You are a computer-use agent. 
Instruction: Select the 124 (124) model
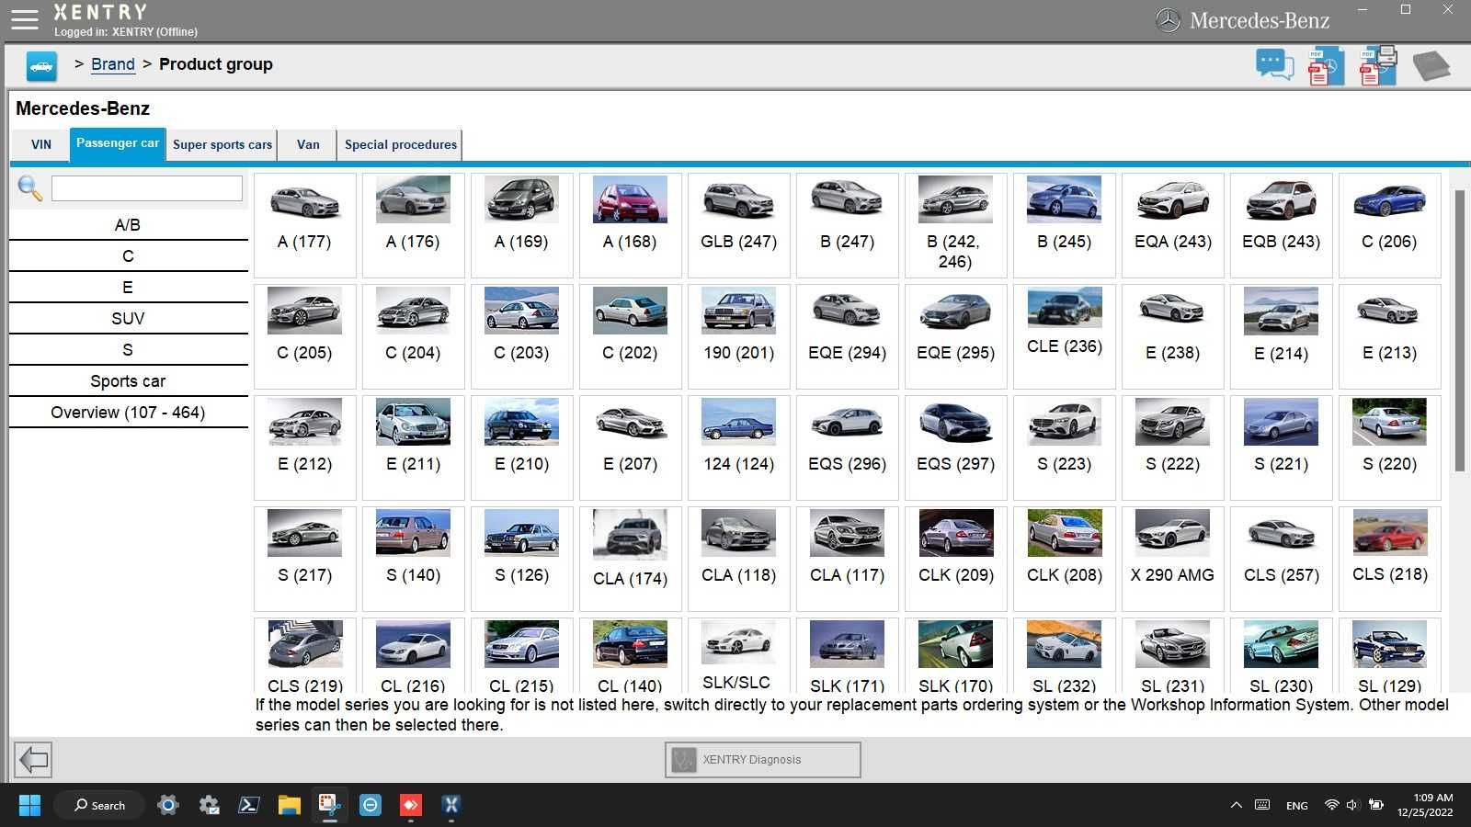pos(738,447)
